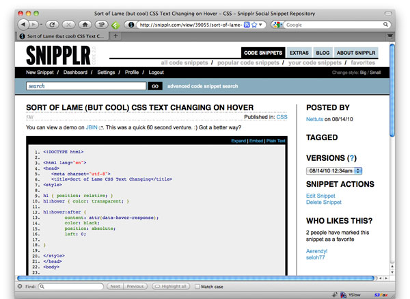
Task: Bookmark the page with the star icon
Action: click(x=254, y=25)
